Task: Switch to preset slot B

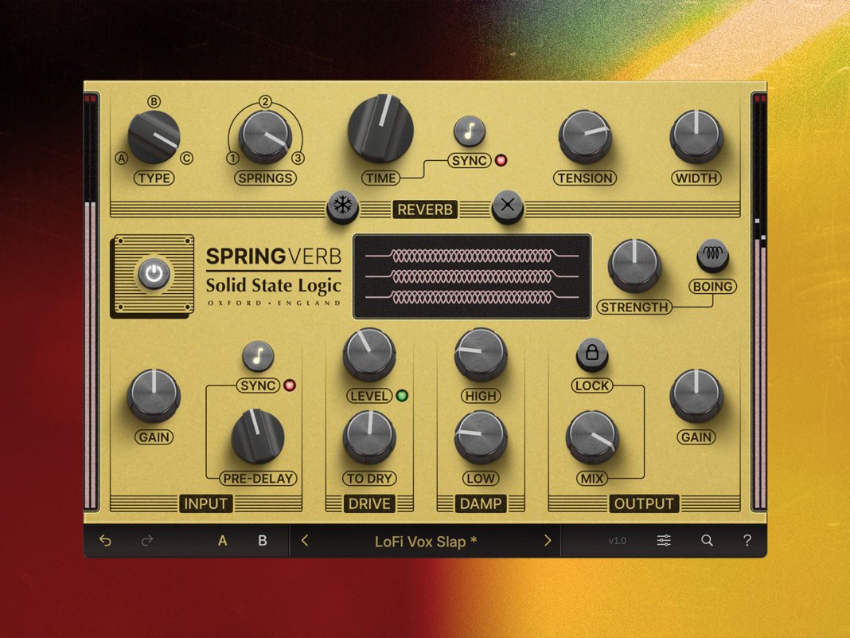Action: click(262, 540)
